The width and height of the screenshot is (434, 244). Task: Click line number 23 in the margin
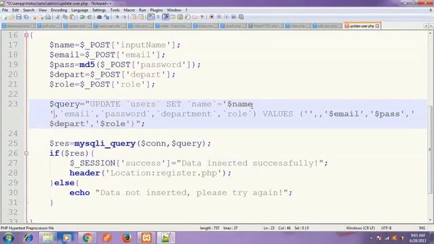13,104
